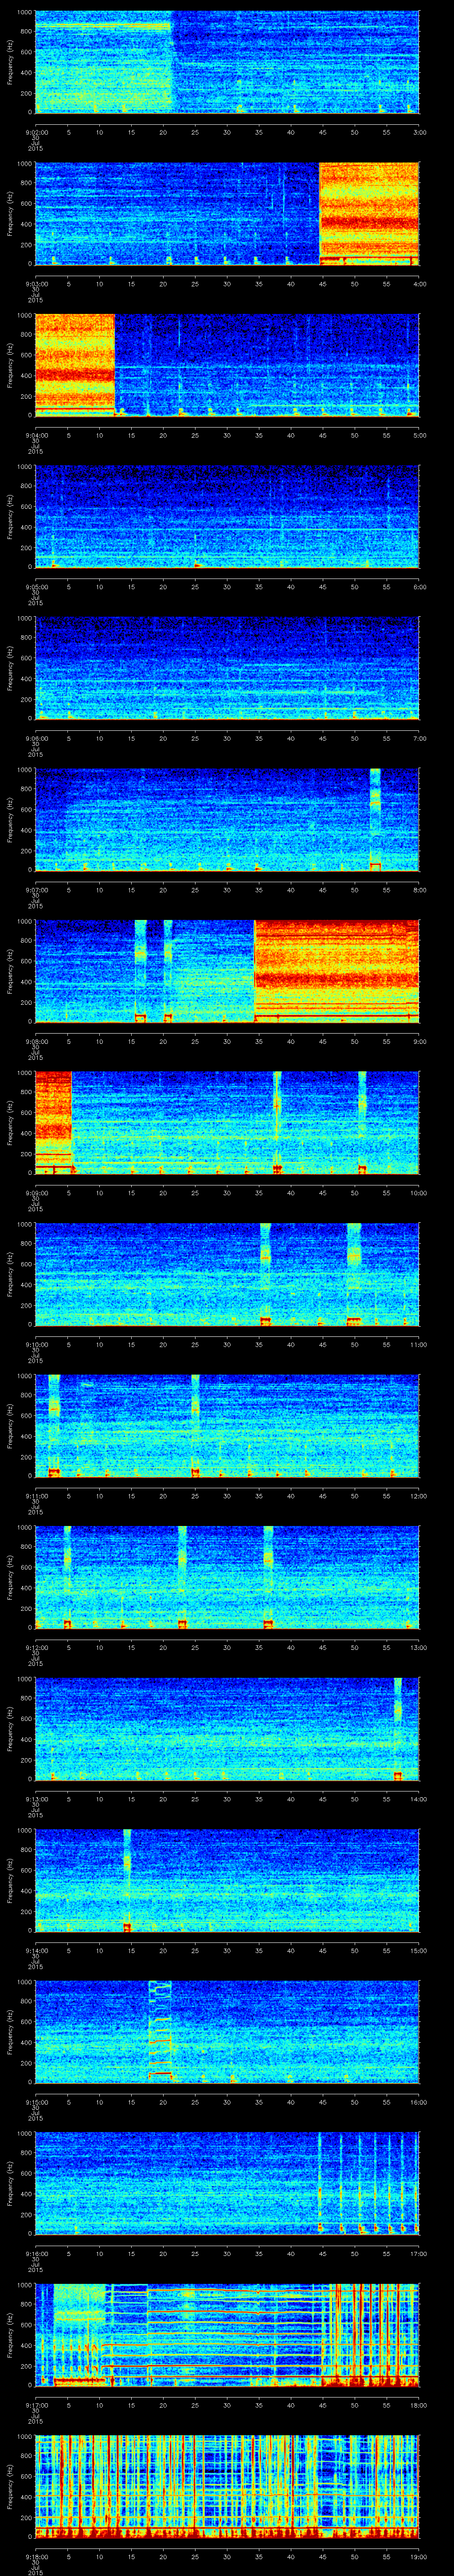
Task: Select the spectrogram panel for 9:09:00
Action: [x=227, y=1123]
